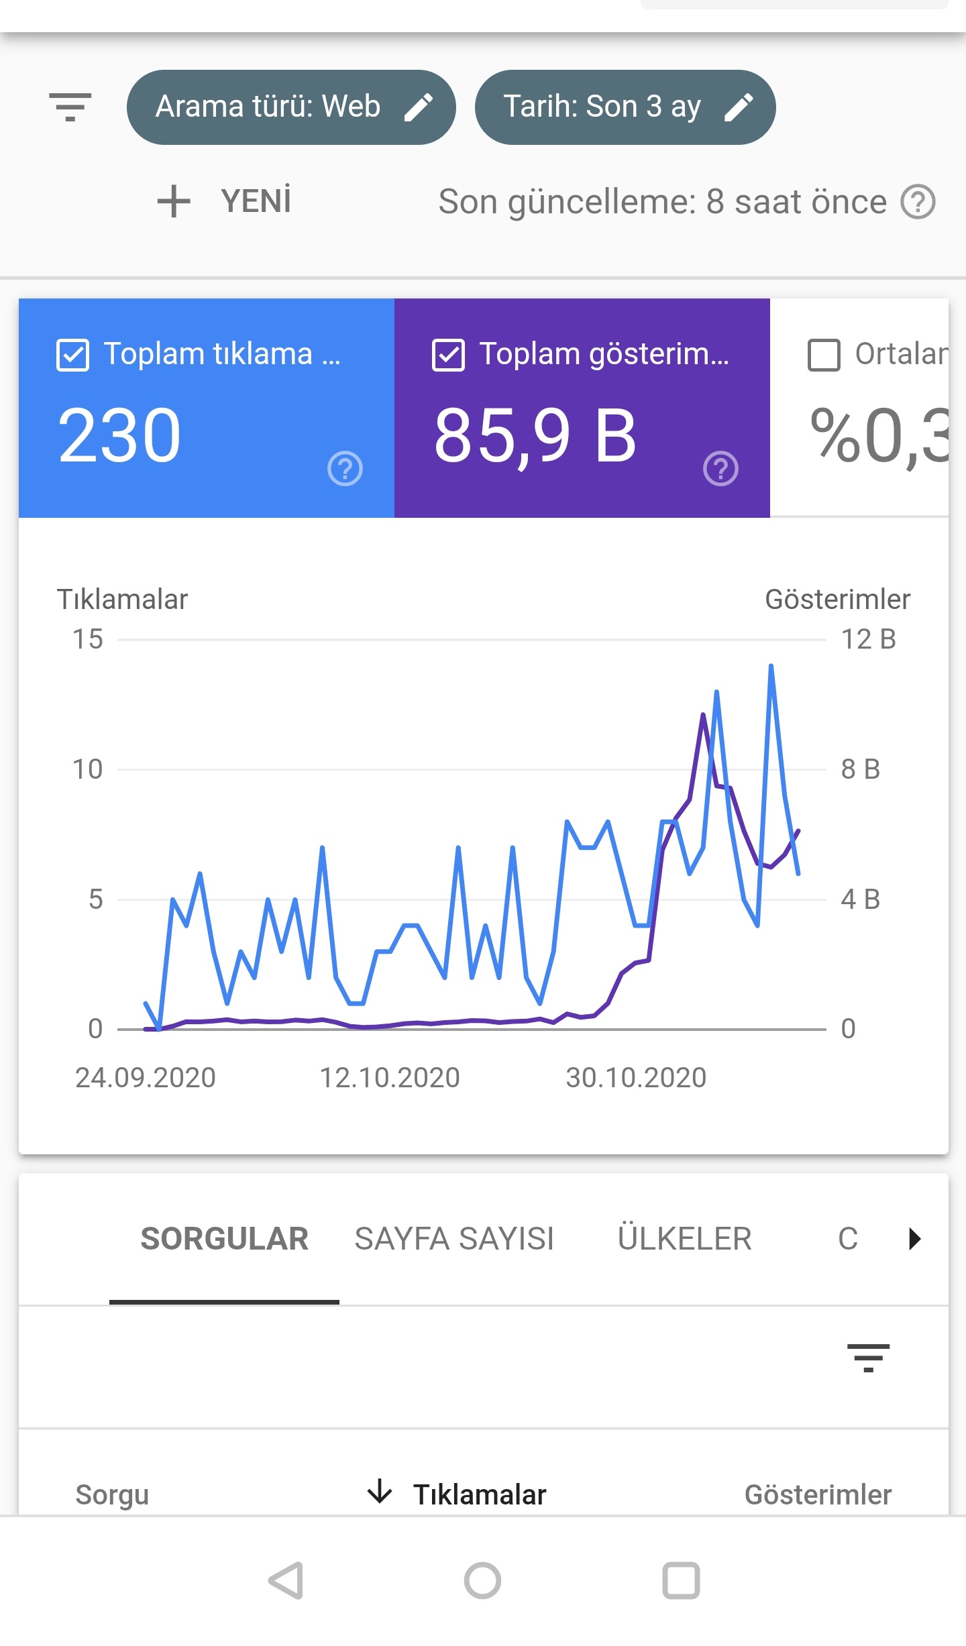The height and width of the screenshot is (1646, 966).
Task: Click the plus icon next to YENİ
Action: [174, 201]
